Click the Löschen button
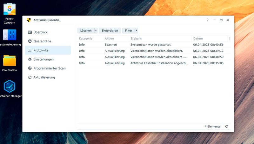The image size is (254, 144). (x=86, y=31)
